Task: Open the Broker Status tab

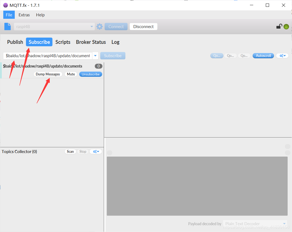Action: [x=91, y=42]
